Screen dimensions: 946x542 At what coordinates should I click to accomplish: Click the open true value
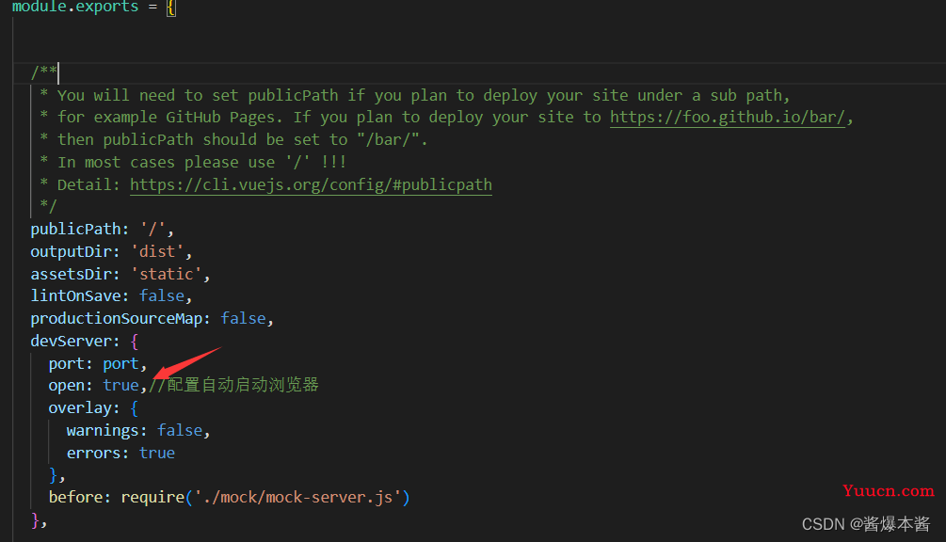(x=120, y=385)
